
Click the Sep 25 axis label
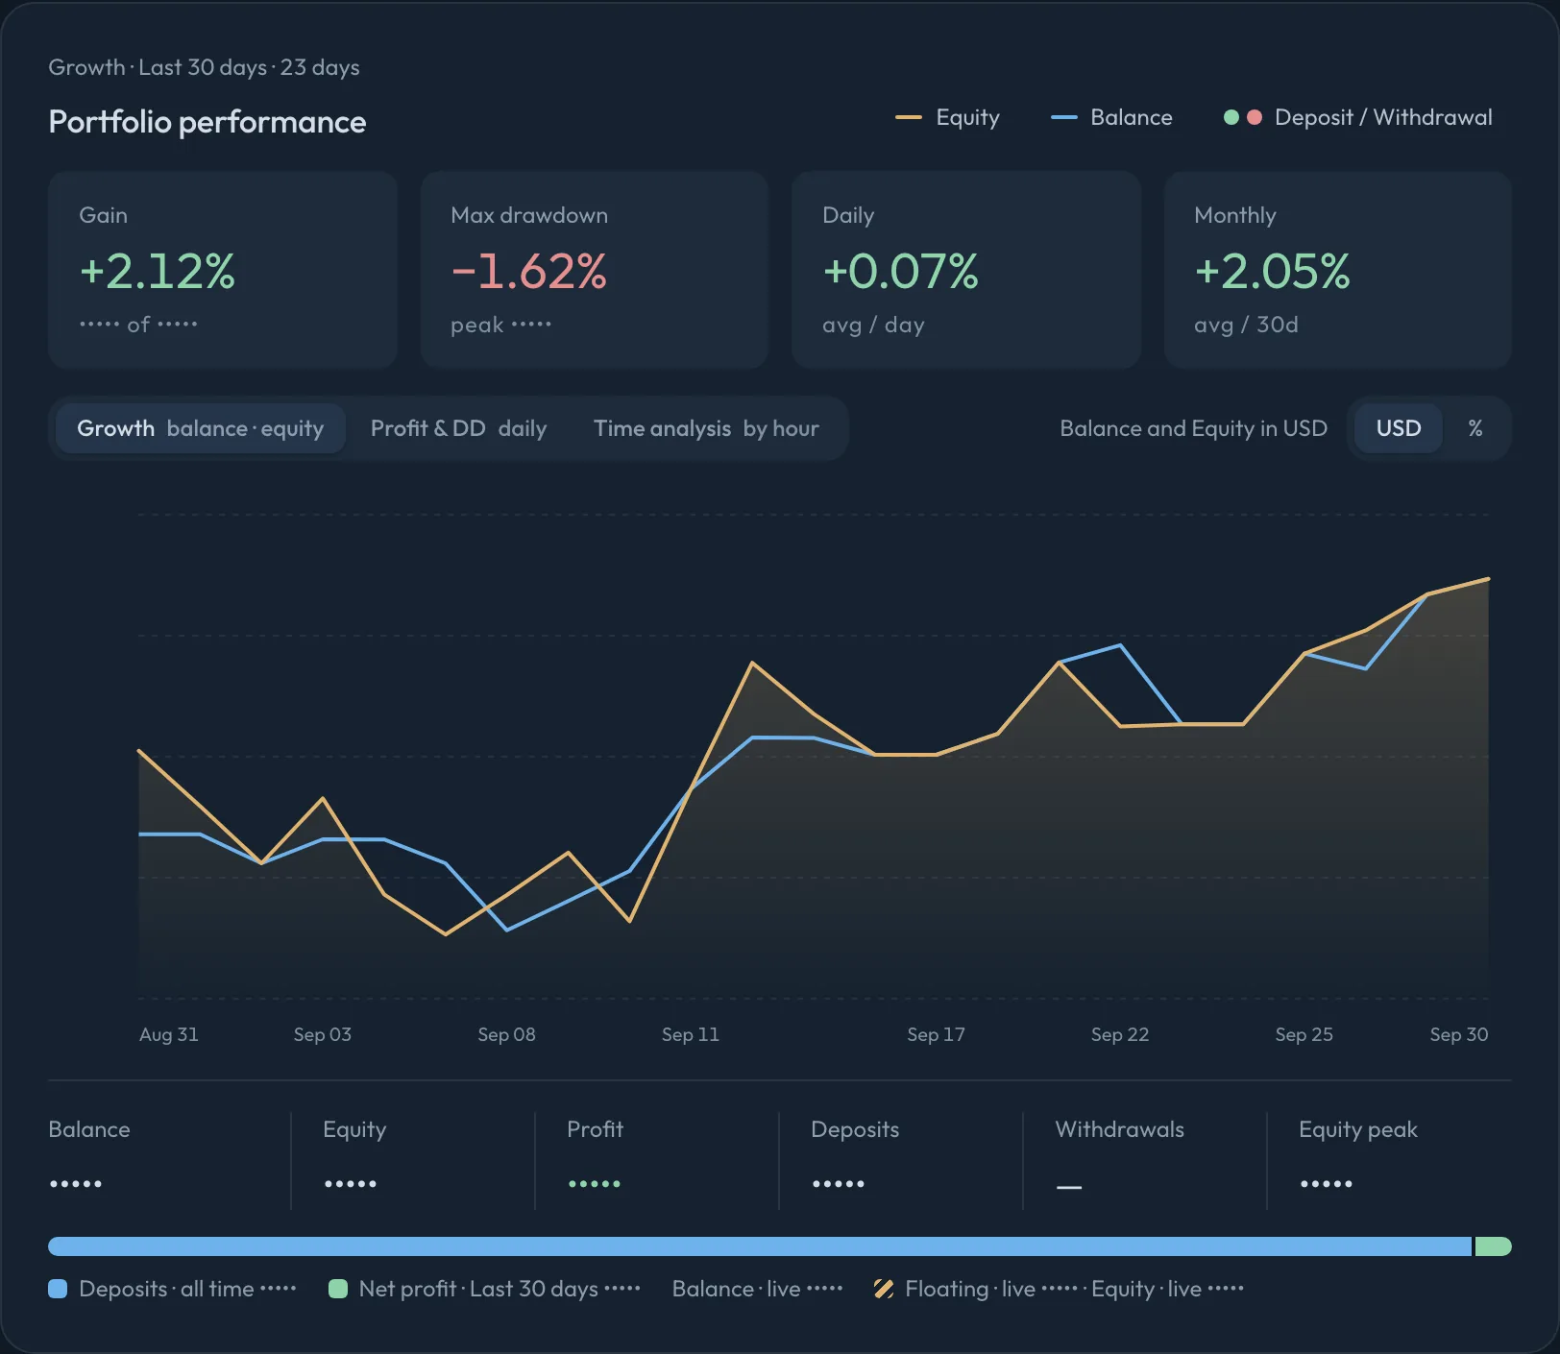coord(1304,1034)
